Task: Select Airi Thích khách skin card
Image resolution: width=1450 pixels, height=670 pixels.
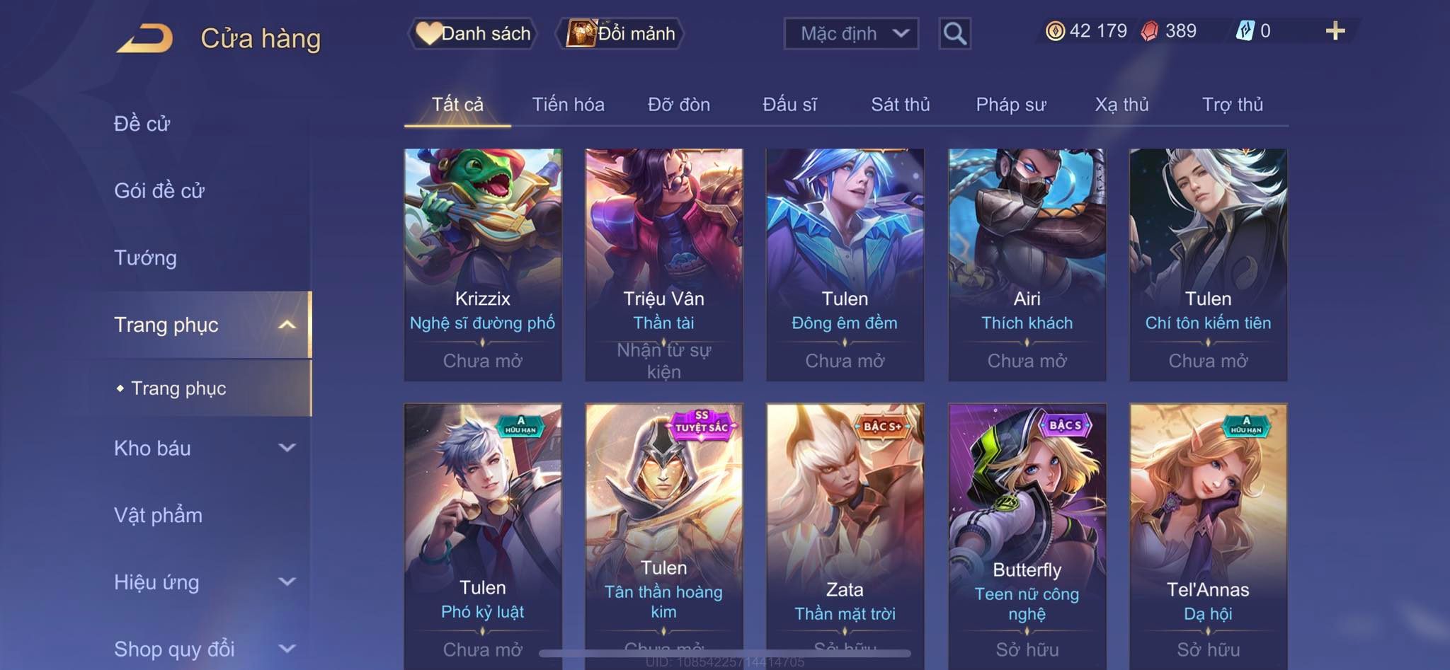Action: coord(1027,265)
